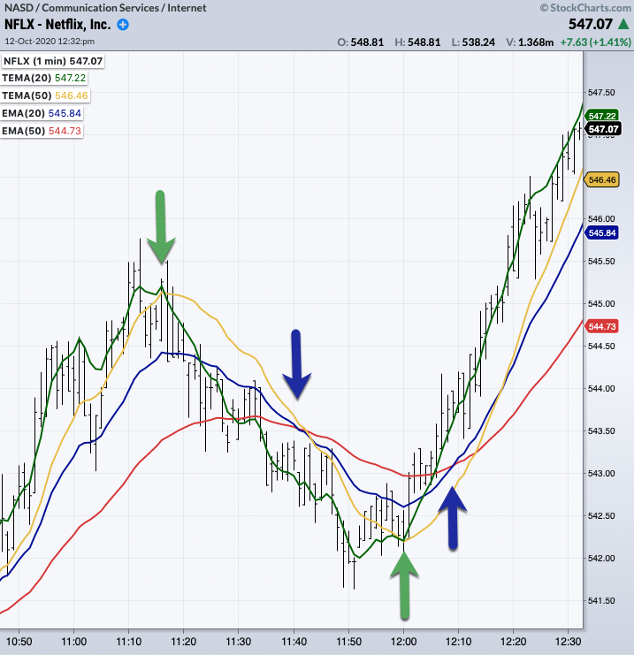
Task: Click the 542.00 price axis label
Action: [x=601, y=558]
